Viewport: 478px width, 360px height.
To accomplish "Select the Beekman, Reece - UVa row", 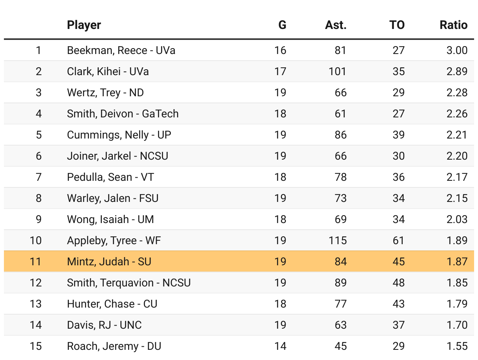I will click(x=121, y=50).
